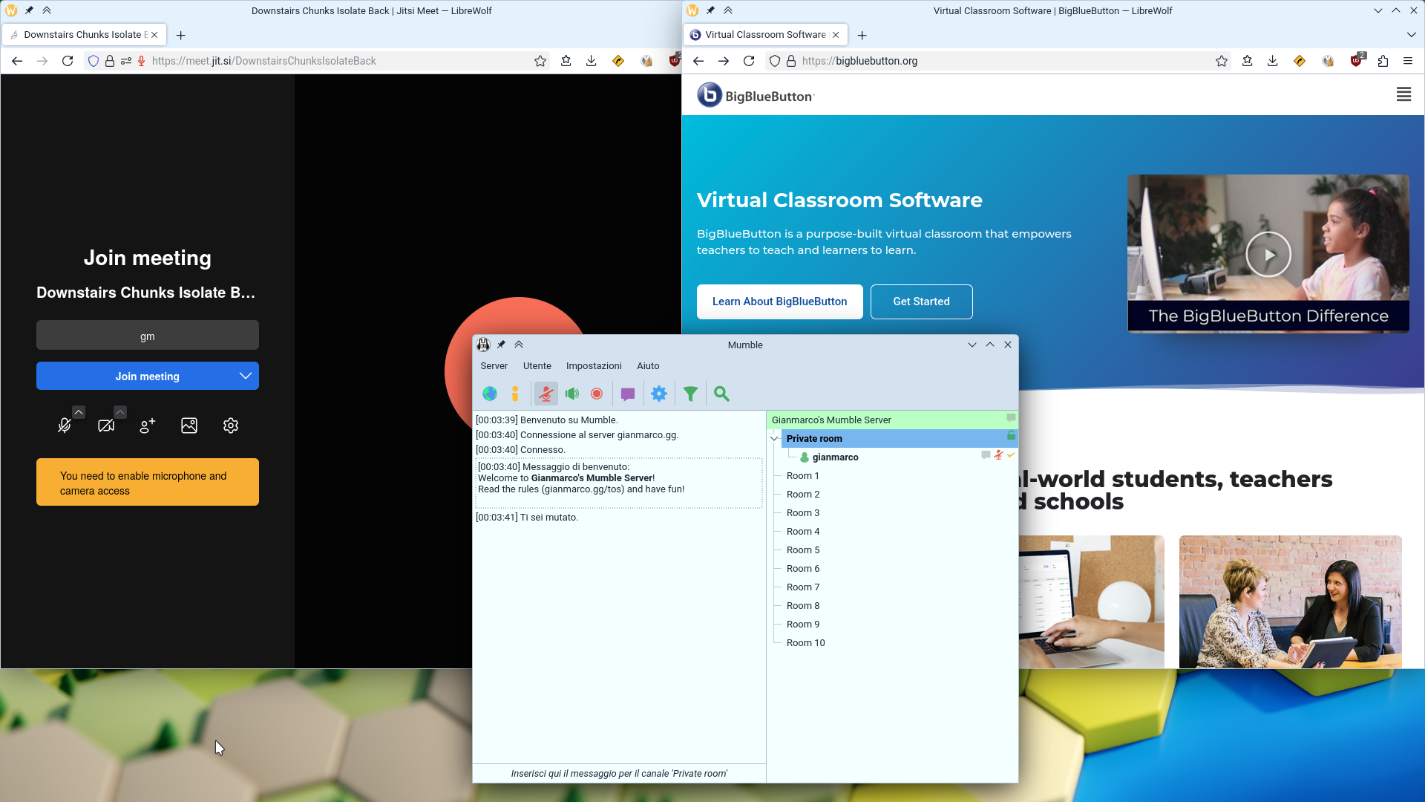Toggle self-deafen speaker in Mumble toolbar
Screen dimensions: 1425x802
click(x=571, y=394)
